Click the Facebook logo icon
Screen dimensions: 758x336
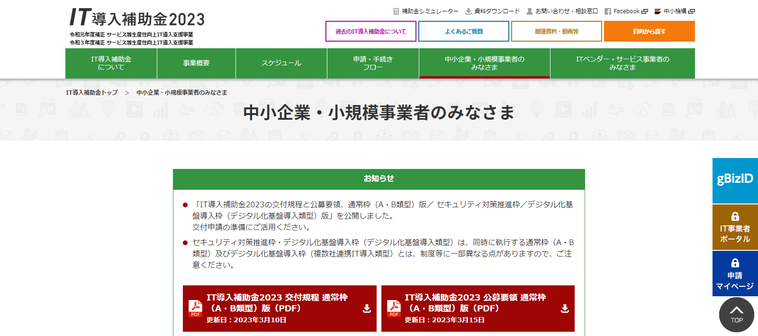608,11
